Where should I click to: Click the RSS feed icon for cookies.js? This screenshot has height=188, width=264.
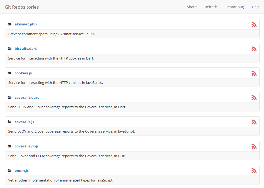pyautogui.click(x=254, y=73)
